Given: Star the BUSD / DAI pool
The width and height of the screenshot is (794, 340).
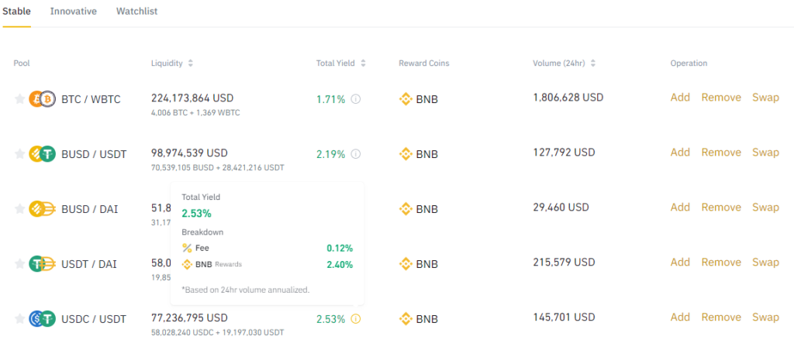Looking at the screenshot, I should (x=19, y=209).
